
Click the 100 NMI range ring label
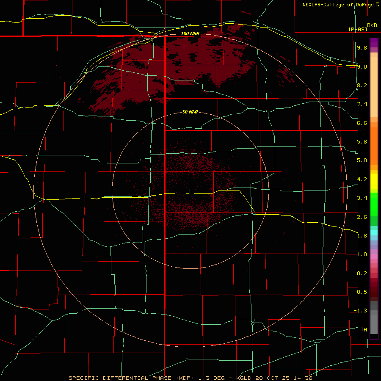[x=190, y=33]
